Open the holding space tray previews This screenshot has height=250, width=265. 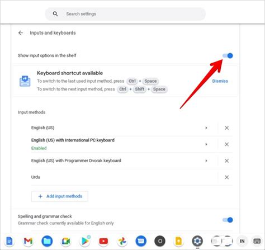222,241
